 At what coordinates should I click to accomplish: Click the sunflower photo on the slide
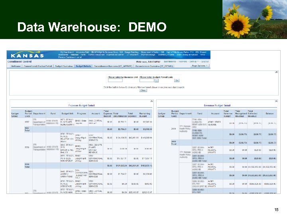[255, 19]
